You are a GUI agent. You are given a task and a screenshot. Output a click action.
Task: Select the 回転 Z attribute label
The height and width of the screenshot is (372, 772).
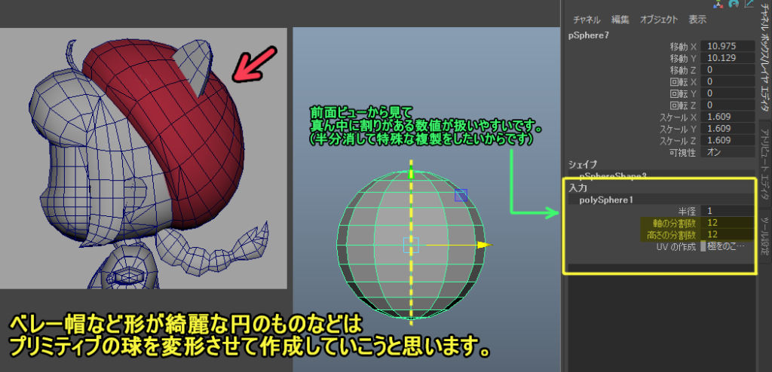point(683,105)
